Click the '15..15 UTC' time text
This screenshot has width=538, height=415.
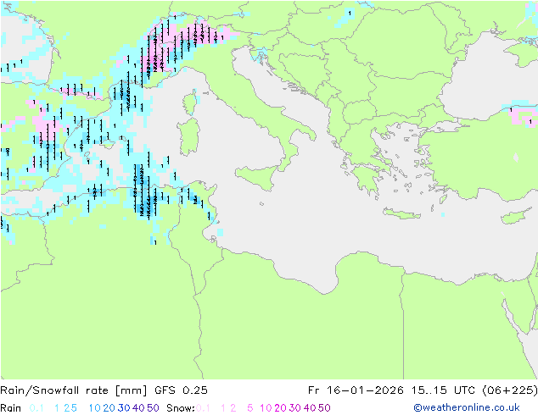[443, 390]
